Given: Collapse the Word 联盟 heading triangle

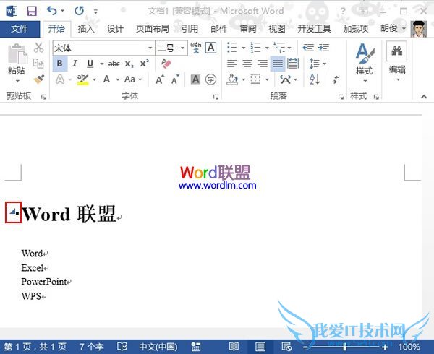Looking at the screenshot, I should (x=13, y=212).
